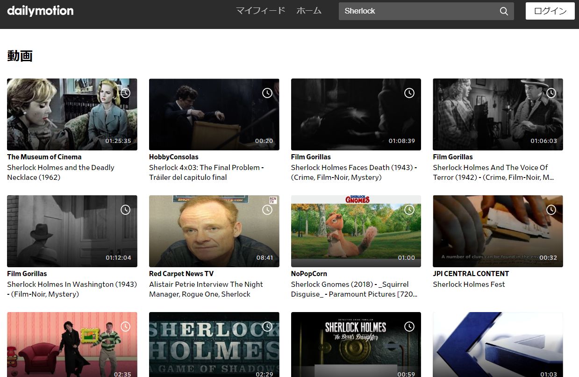Click the dailymotion logo
The image size is (579, 377).
40,11
